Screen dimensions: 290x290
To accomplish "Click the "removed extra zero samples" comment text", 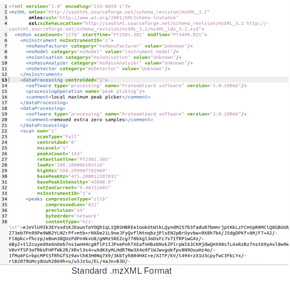I will 86,120.
